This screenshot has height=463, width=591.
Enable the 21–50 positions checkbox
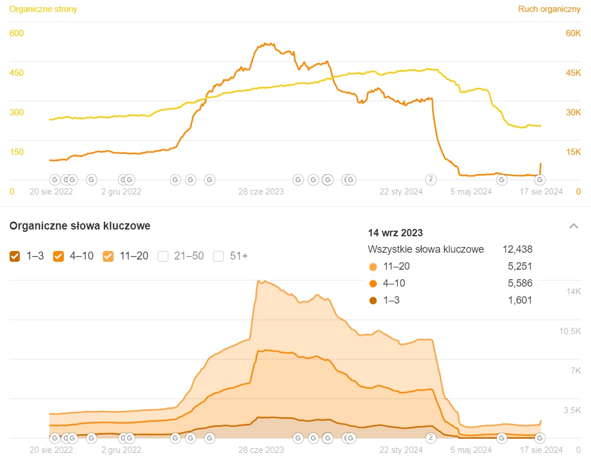(163, 257)
